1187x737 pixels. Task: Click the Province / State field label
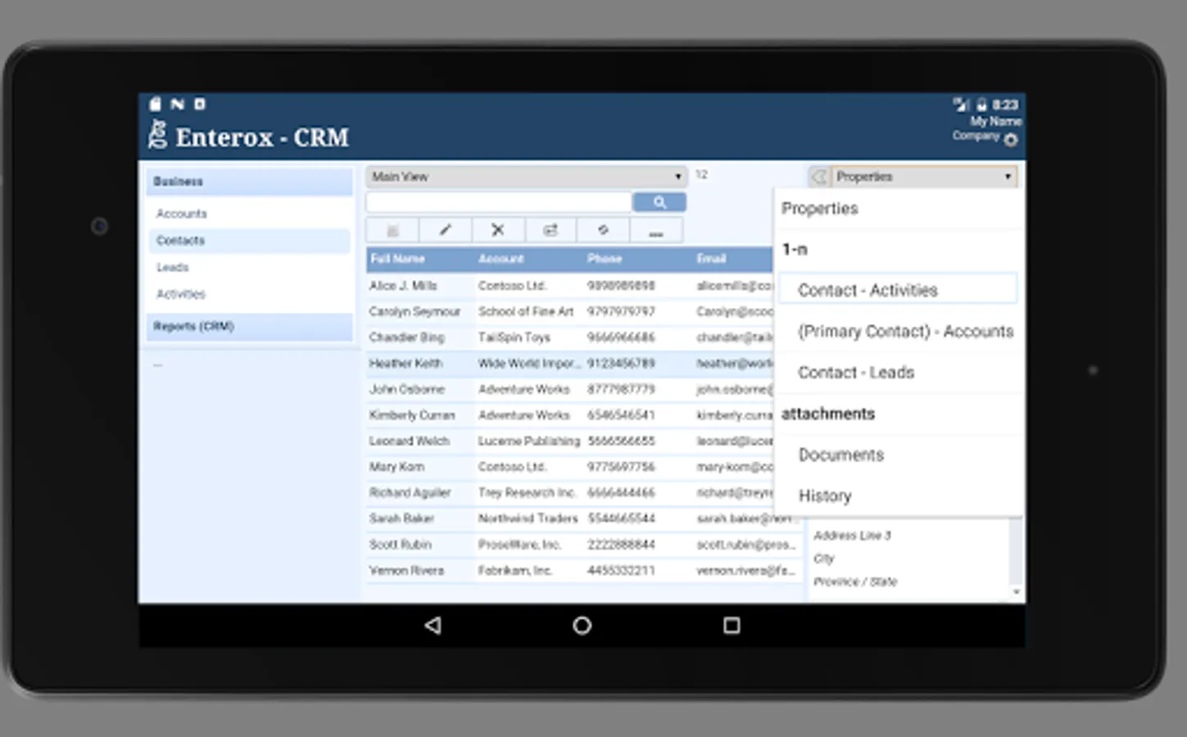pyautogui.click(x=855, y=581)
